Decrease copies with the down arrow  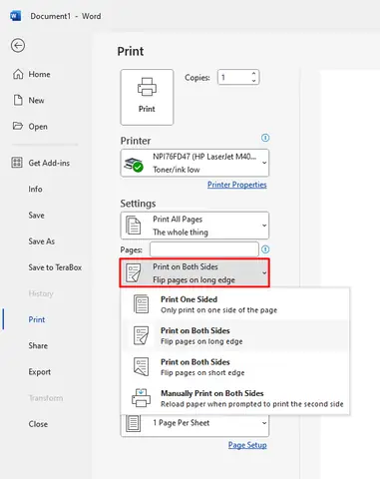click(x=254, y=81)
